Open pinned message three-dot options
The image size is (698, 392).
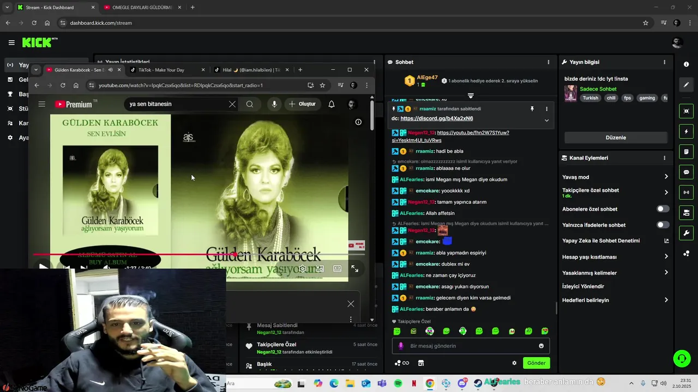click(x=546, y=109)
